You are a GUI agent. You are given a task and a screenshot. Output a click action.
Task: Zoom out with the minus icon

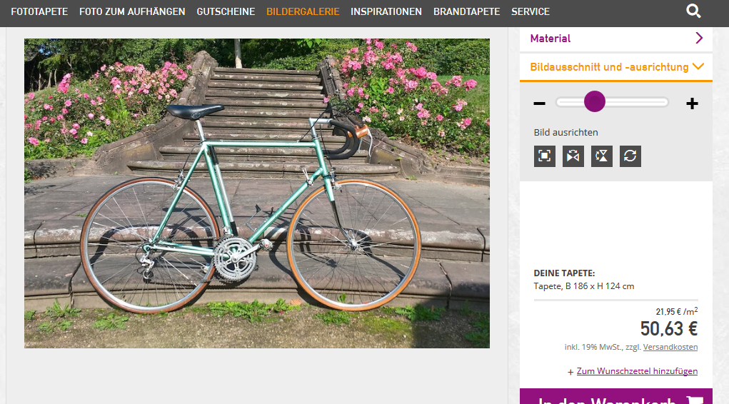(539, 103)
